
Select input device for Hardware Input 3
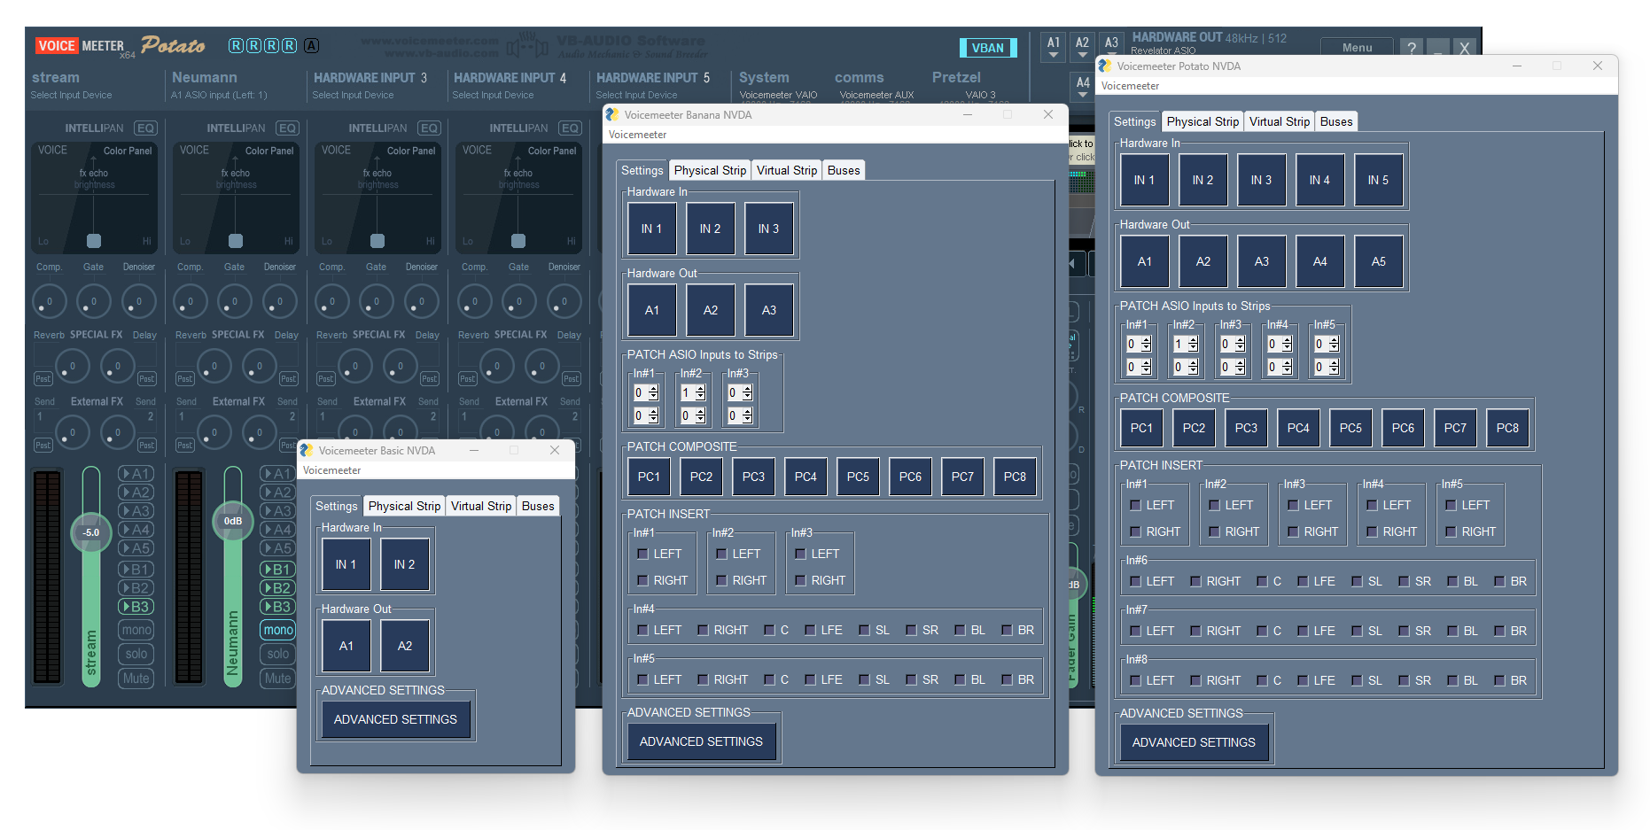[353, 95]
